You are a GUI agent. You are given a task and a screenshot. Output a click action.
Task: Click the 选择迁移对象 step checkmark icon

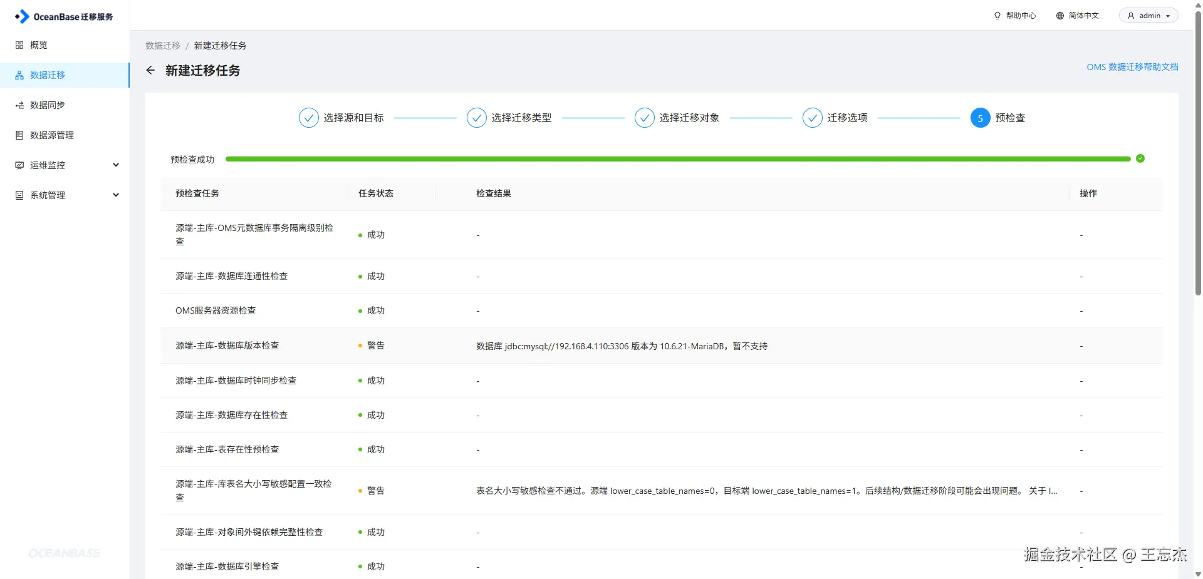point(645,118)
